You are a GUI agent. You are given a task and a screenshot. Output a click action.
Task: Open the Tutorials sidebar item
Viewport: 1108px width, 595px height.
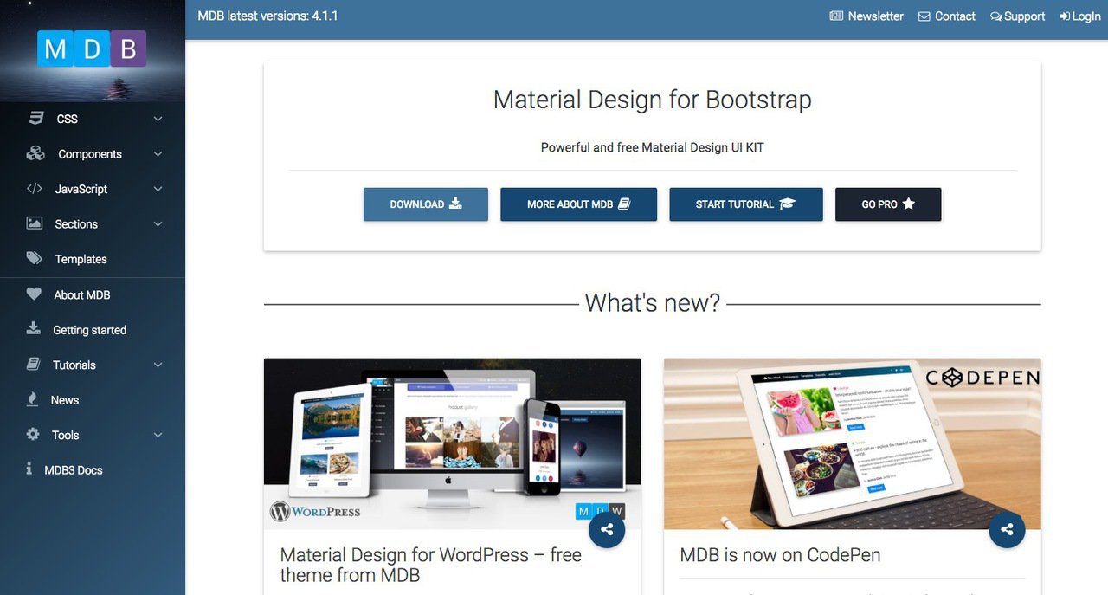(93, 365)
